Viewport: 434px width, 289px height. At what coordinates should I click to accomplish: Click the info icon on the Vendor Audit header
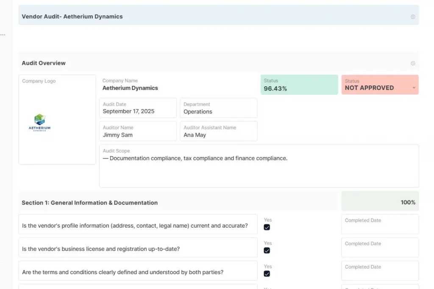point(413,16)
